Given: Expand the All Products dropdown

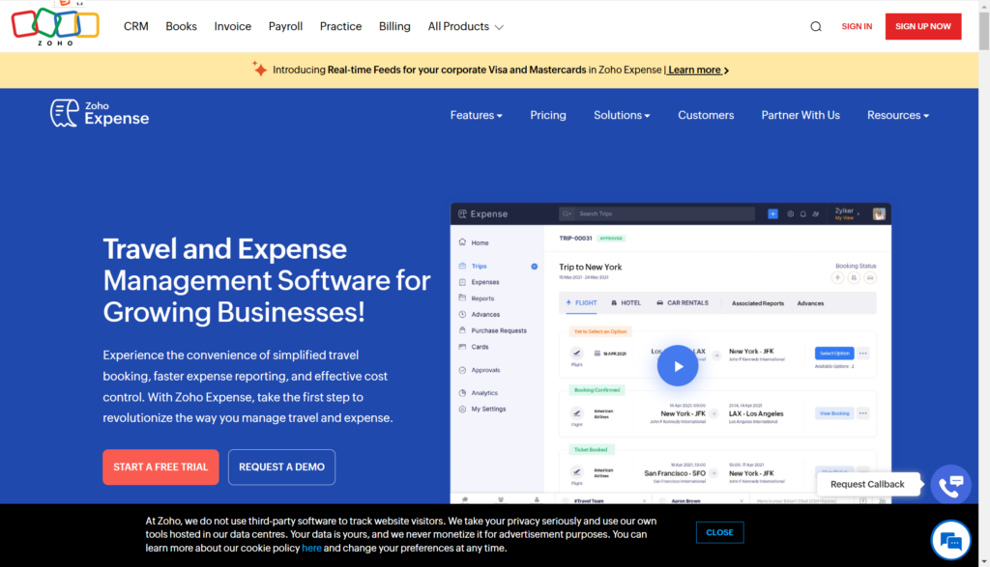Looking at the screenshot, I should click(x=465, y=27).
